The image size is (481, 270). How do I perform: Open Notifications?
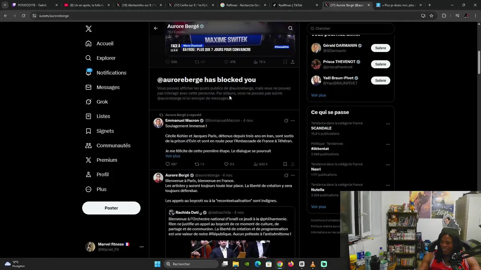pos(106,73)
